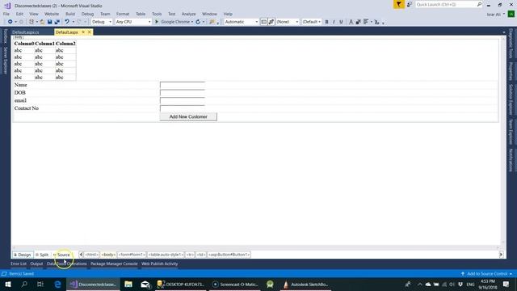Select the <table.auto-style1> tag breadcrumb
517x291 pixels.
tap(166, 255)
